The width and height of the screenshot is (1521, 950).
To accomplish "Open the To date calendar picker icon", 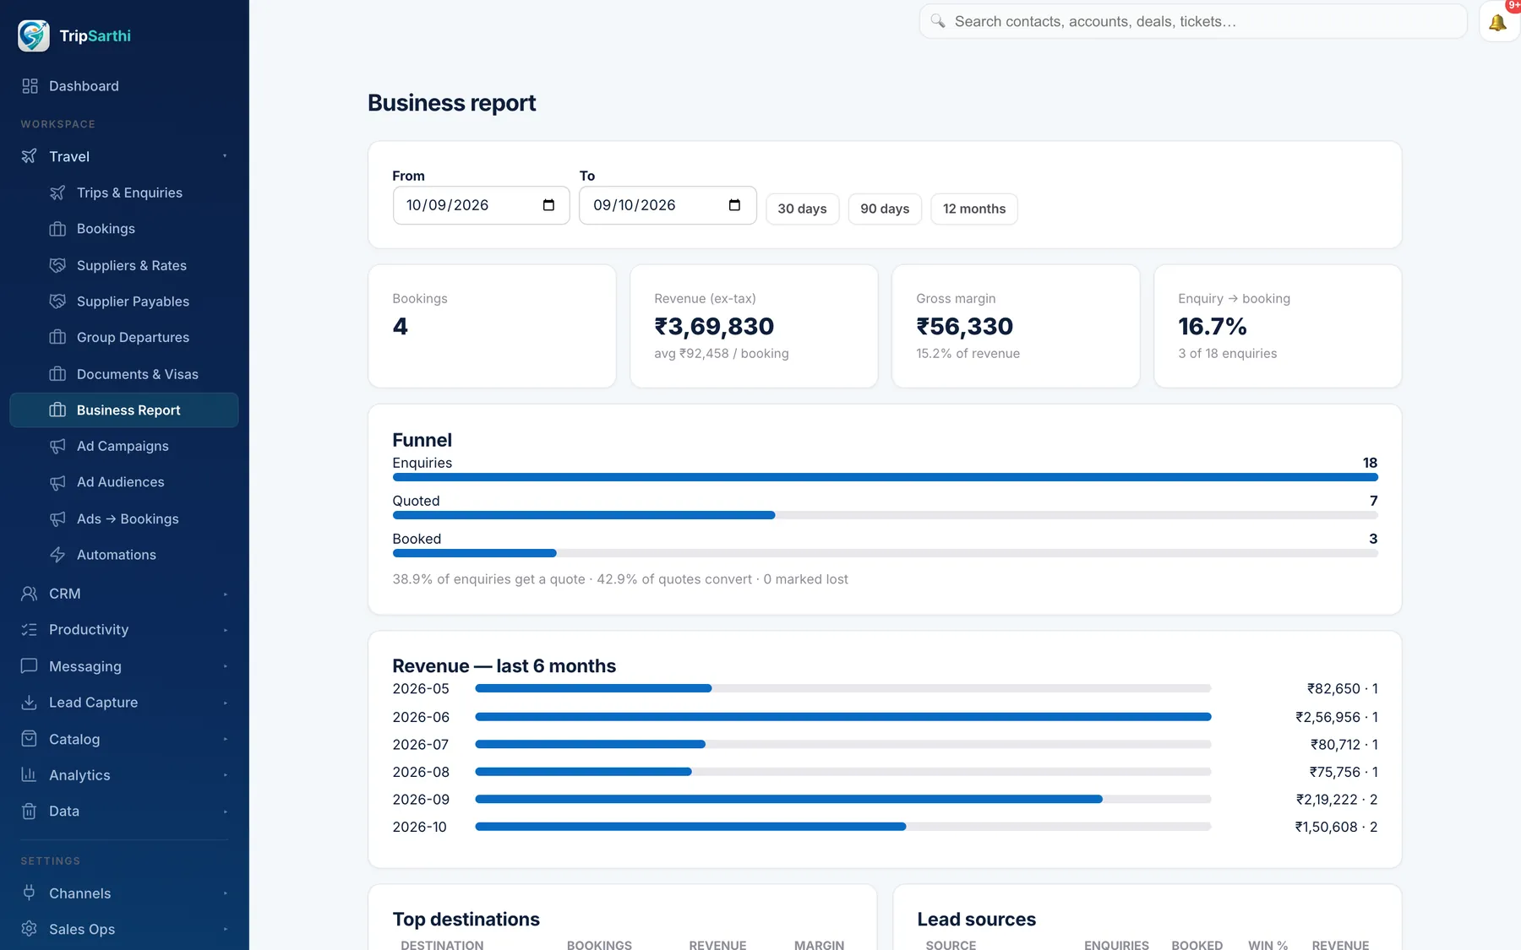I will [x=734, y=205].
